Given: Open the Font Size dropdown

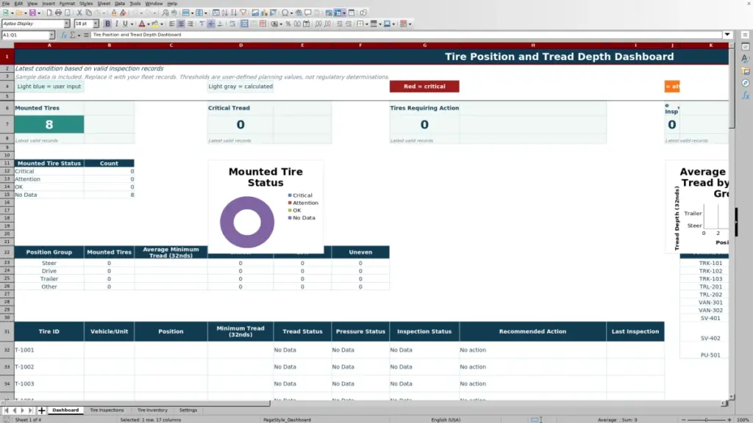Looking at the screenshot, I should click(96, 23).
